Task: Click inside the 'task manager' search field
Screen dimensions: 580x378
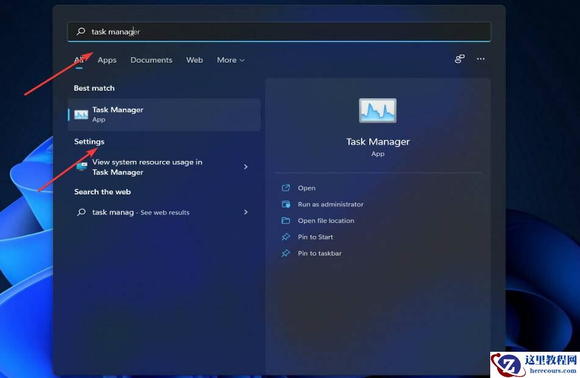Action: (279, 32)
